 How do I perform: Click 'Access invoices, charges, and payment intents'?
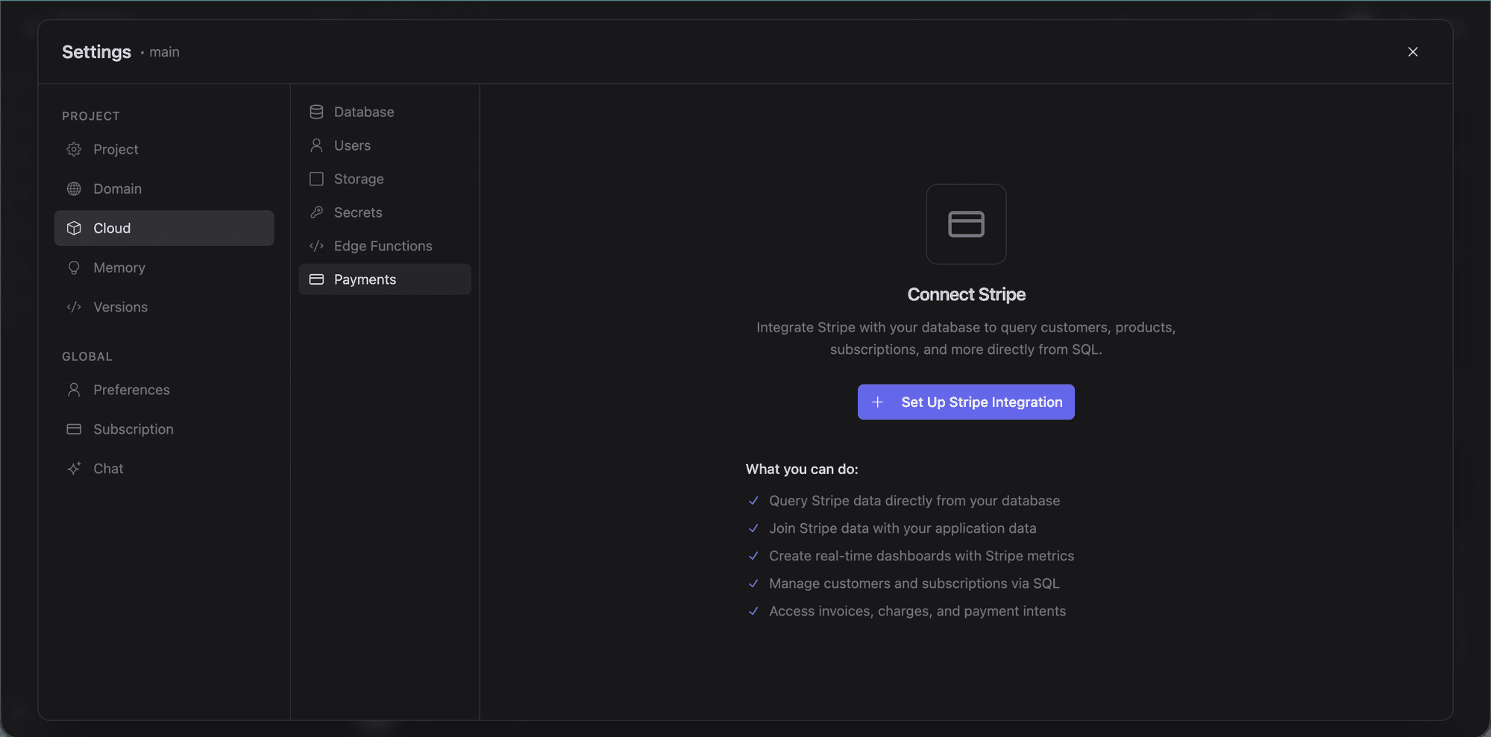pos(917,611)
